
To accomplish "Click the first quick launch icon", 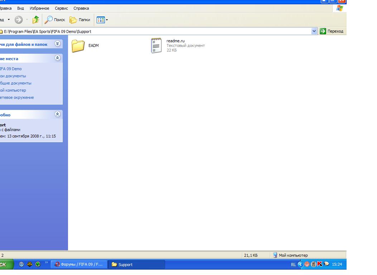I will tap(21, 264).
